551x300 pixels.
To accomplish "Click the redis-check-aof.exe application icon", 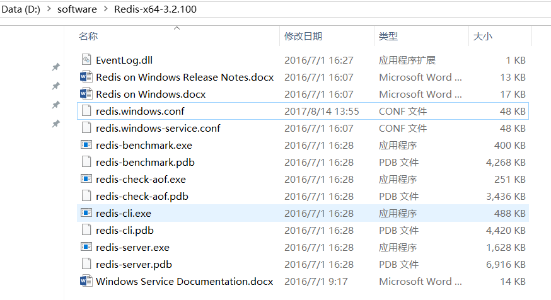I will 86,178.
